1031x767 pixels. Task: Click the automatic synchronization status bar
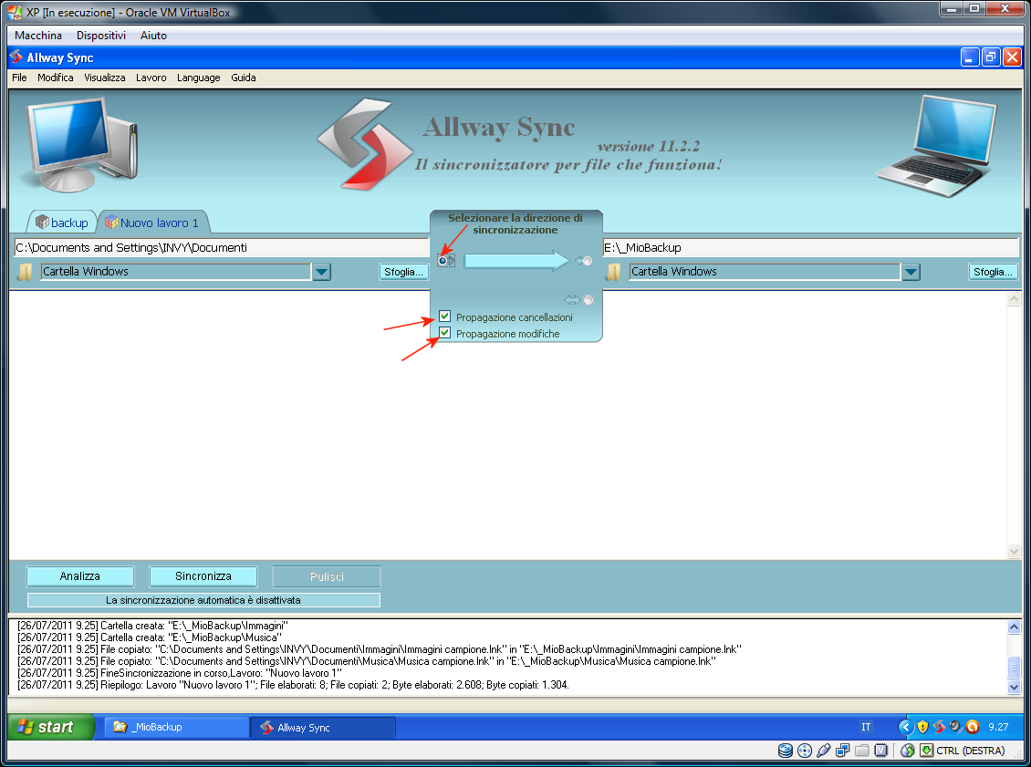[203, 600]
